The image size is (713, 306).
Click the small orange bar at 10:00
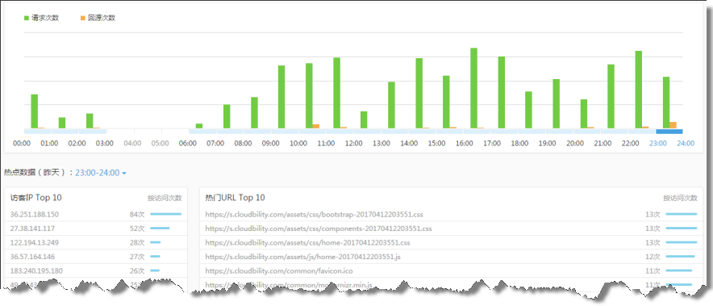pos(315,127)
